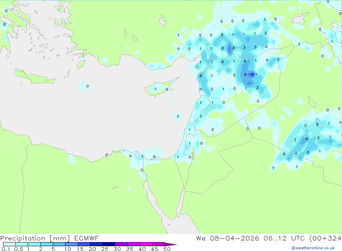The image size is (342, 251).
Task: Click the legend tick label '20'
Action: [x=92, y=249]
